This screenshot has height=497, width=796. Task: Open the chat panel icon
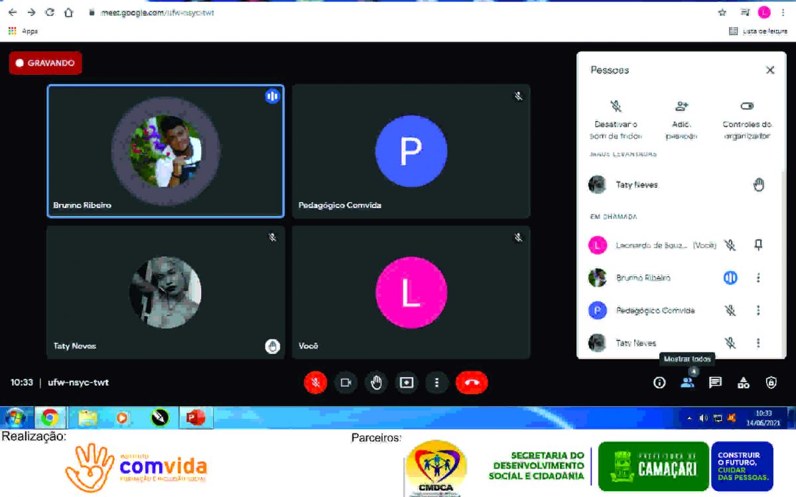(x=715, y=382)
